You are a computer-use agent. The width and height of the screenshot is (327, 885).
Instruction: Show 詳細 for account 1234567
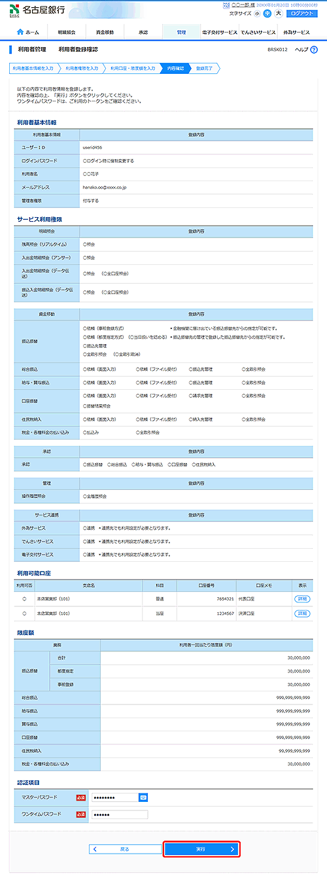[x=302, y=614]
